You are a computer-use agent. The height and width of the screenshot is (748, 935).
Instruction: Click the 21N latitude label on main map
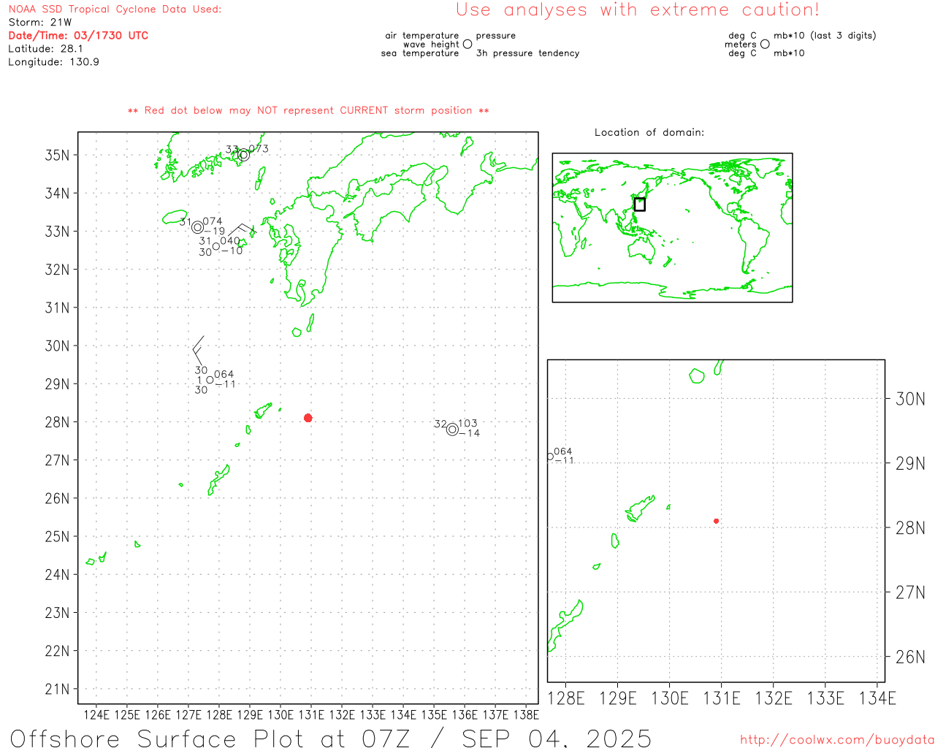(x=57, y=689)
